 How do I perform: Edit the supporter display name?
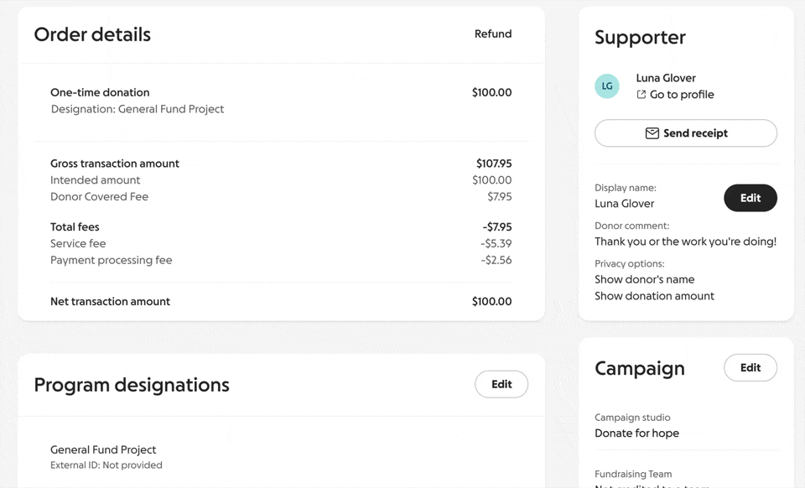pos(750,198)
